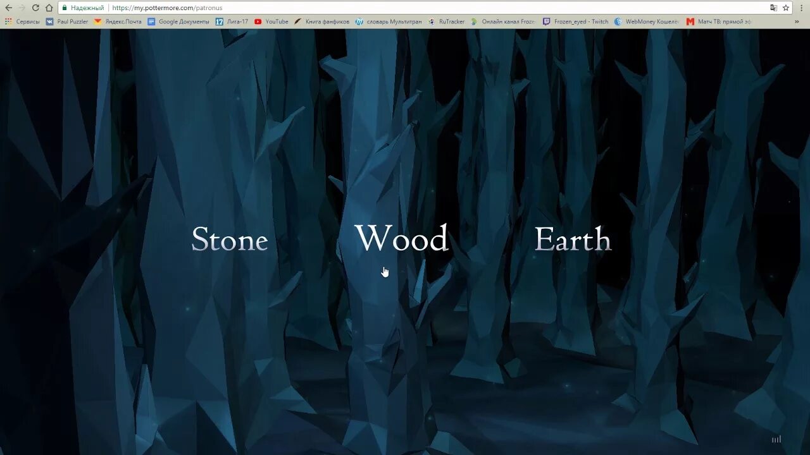Go forward with the browser forward arrow
Screen dimensions: 810x455
[22, 8]
